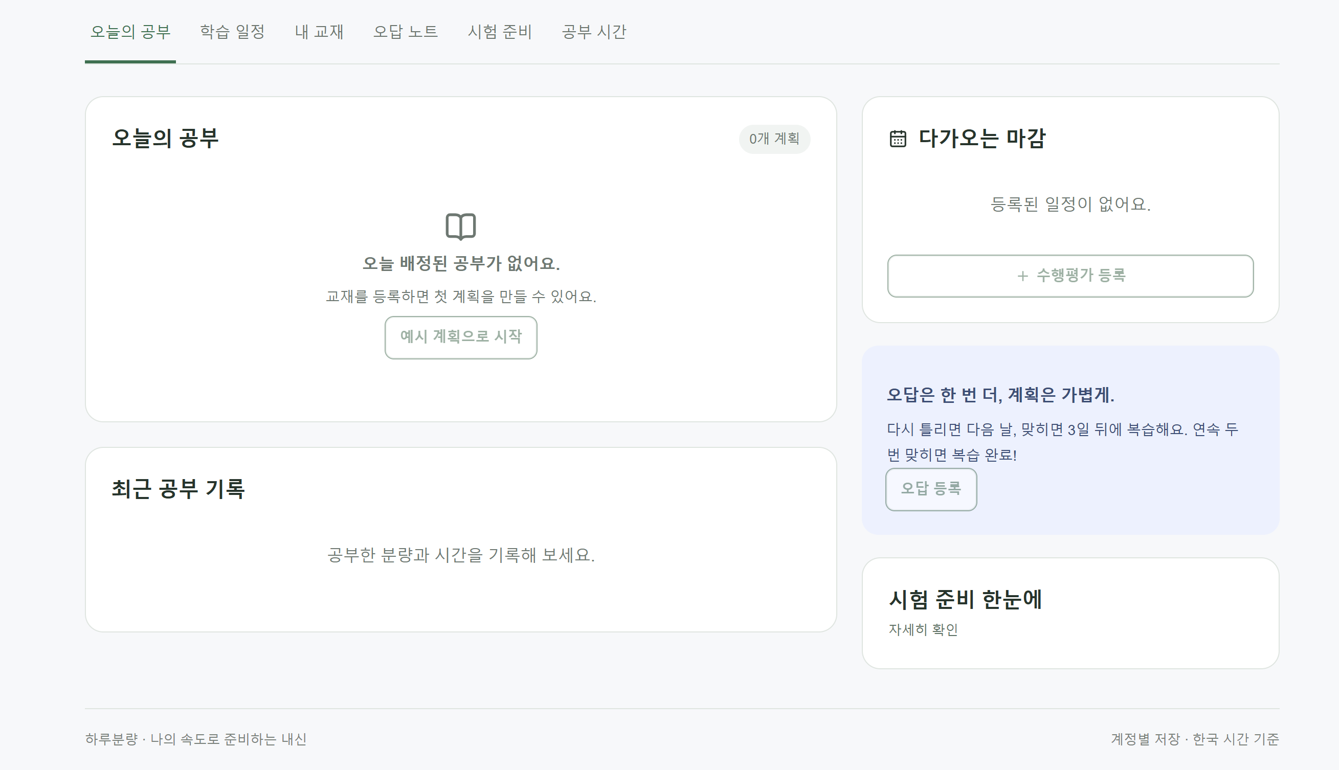1339x770 pixels.
Task: Click the 다가오는 마감 heading
Action: (982, 139)
